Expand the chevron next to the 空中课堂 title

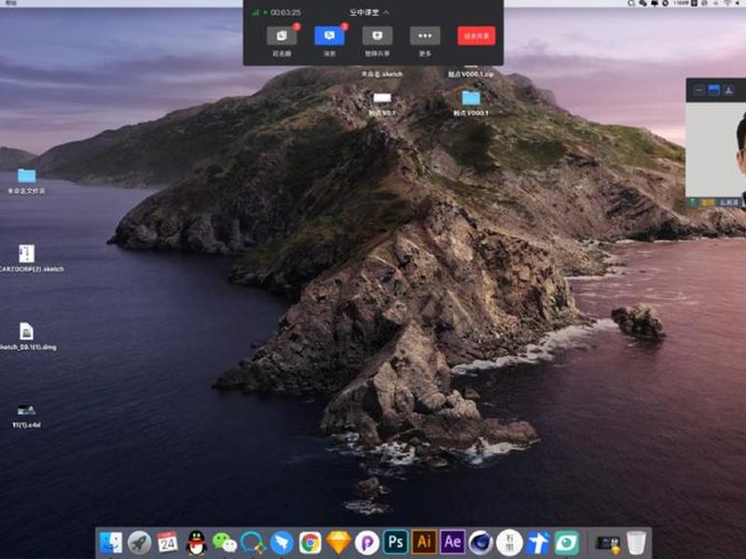click(386, 12)
